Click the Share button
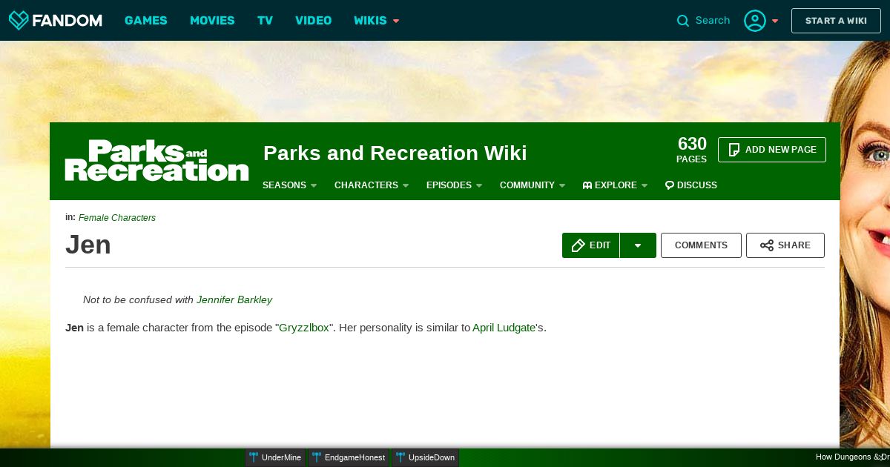Image resolution: width=890 pixels, height=467 pixels. point(785,245)
